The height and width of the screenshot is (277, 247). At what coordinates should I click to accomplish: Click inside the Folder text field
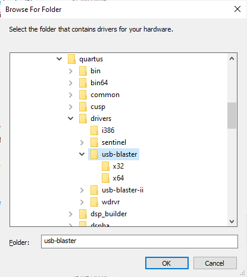point(139,241)
